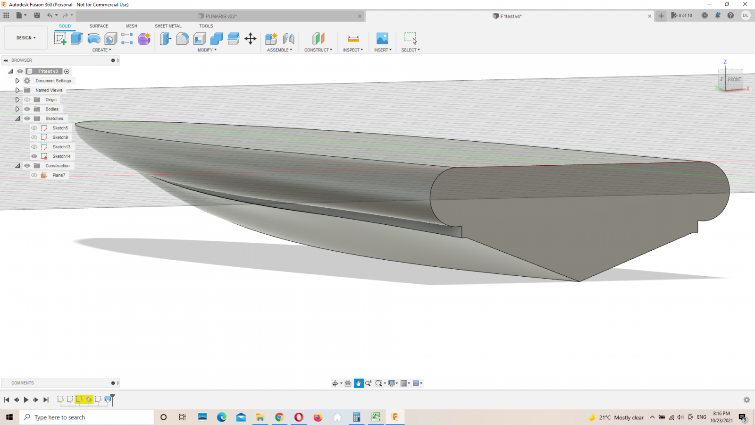Open the ASSEMBLE dropdown menu
The height and width of the screenshot is (425, 755).
point(280,50)
